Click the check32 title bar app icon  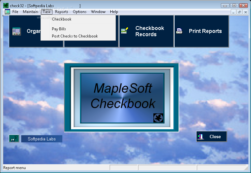click(x=6, y=6)
